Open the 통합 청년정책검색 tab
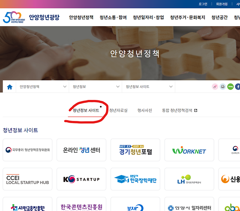 point(177,110)
